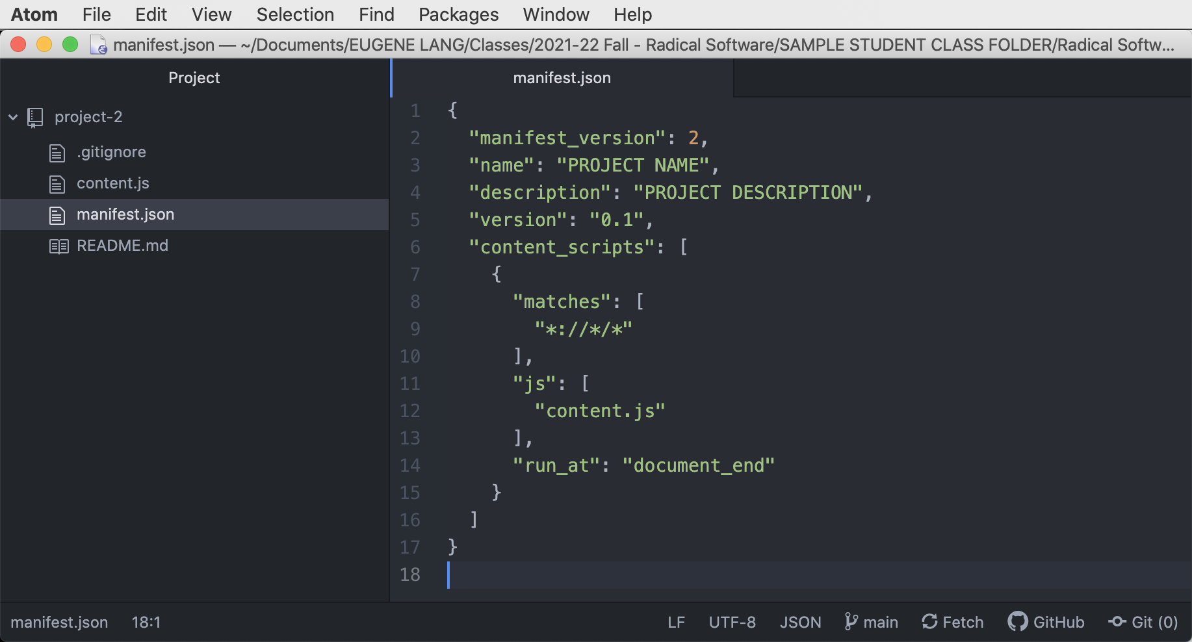This screenshot has height=642, width=1192.
Task: Click the "PROJECT DESCRIPTION" string value
Action: (x=748, y=192)
